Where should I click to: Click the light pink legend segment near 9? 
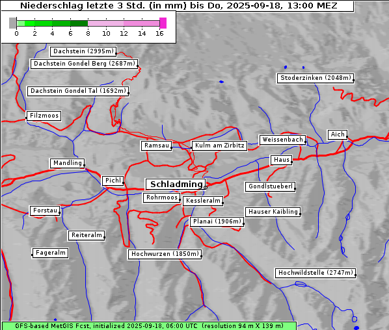[97, 23]
